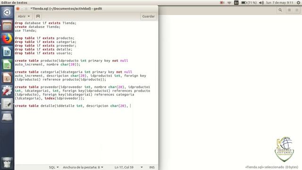Open the Wi-Fi network indicator

click(229, 3)
